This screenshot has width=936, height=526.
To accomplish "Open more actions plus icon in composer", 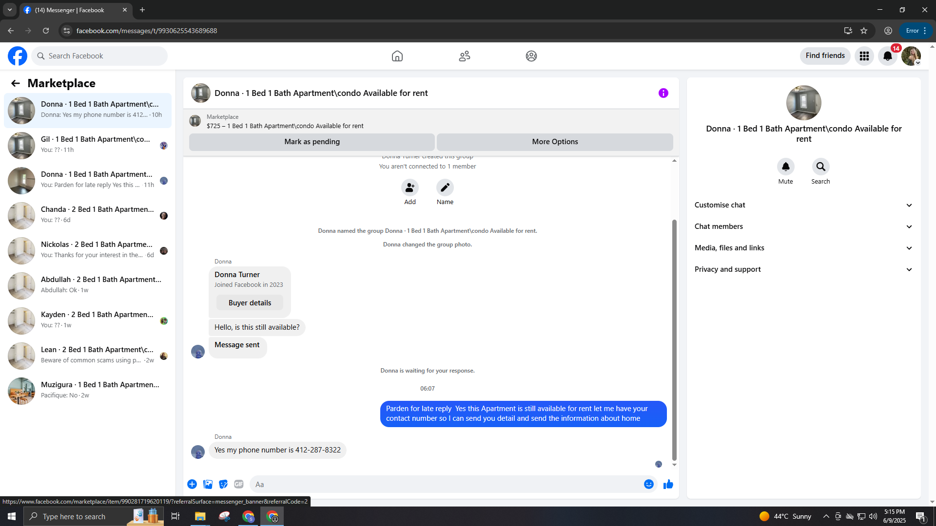I will (x=192, y=484).
